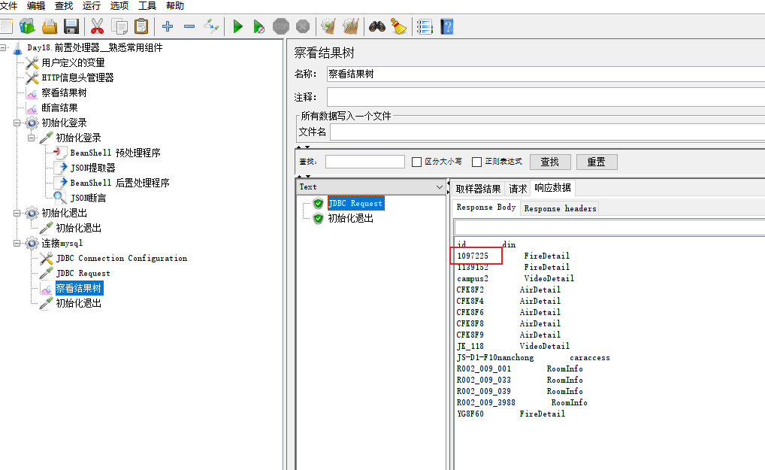The width and height of the screenshot is (765, 470).
Task: Click the binoculars Search icon
Action: [377, 26]
